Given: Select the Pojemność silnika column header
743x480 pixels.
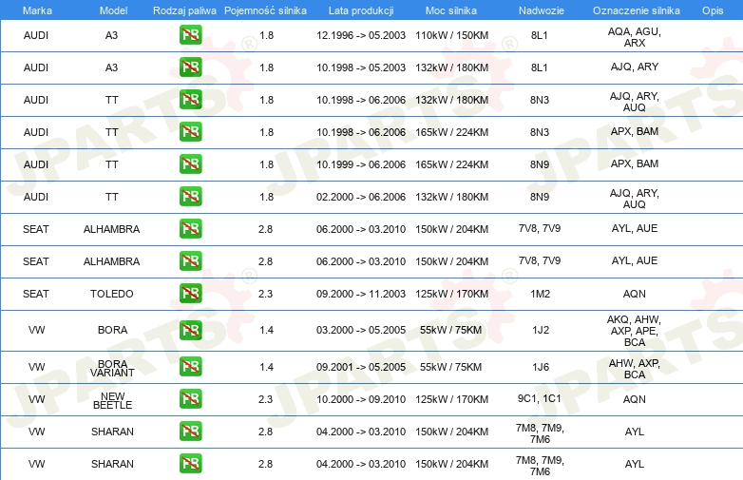Looking at the screenshot, I should click(265, 10).
